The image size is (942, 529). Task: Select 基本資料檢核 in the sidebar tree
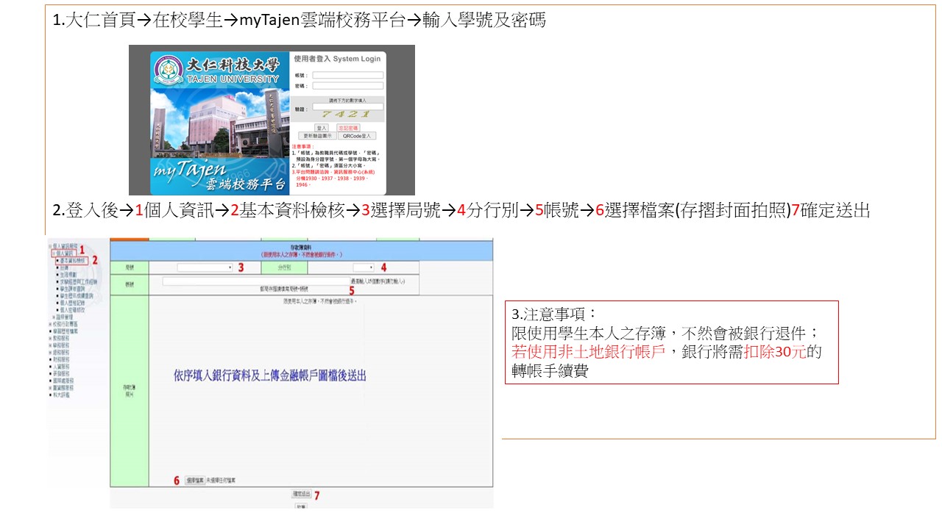74,261
